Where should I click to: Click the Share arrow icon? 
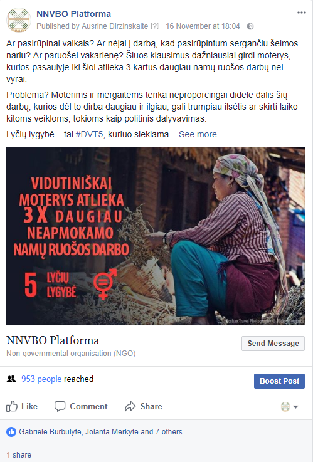(x=130, y=406)
